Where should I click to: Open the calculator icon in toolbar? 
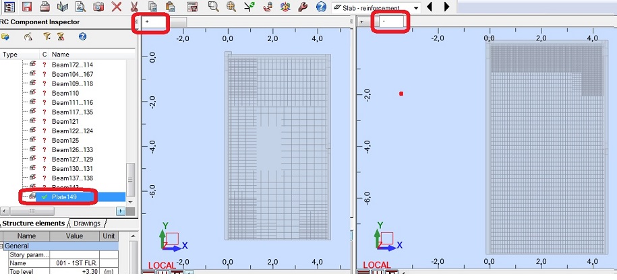pos(192,7)
